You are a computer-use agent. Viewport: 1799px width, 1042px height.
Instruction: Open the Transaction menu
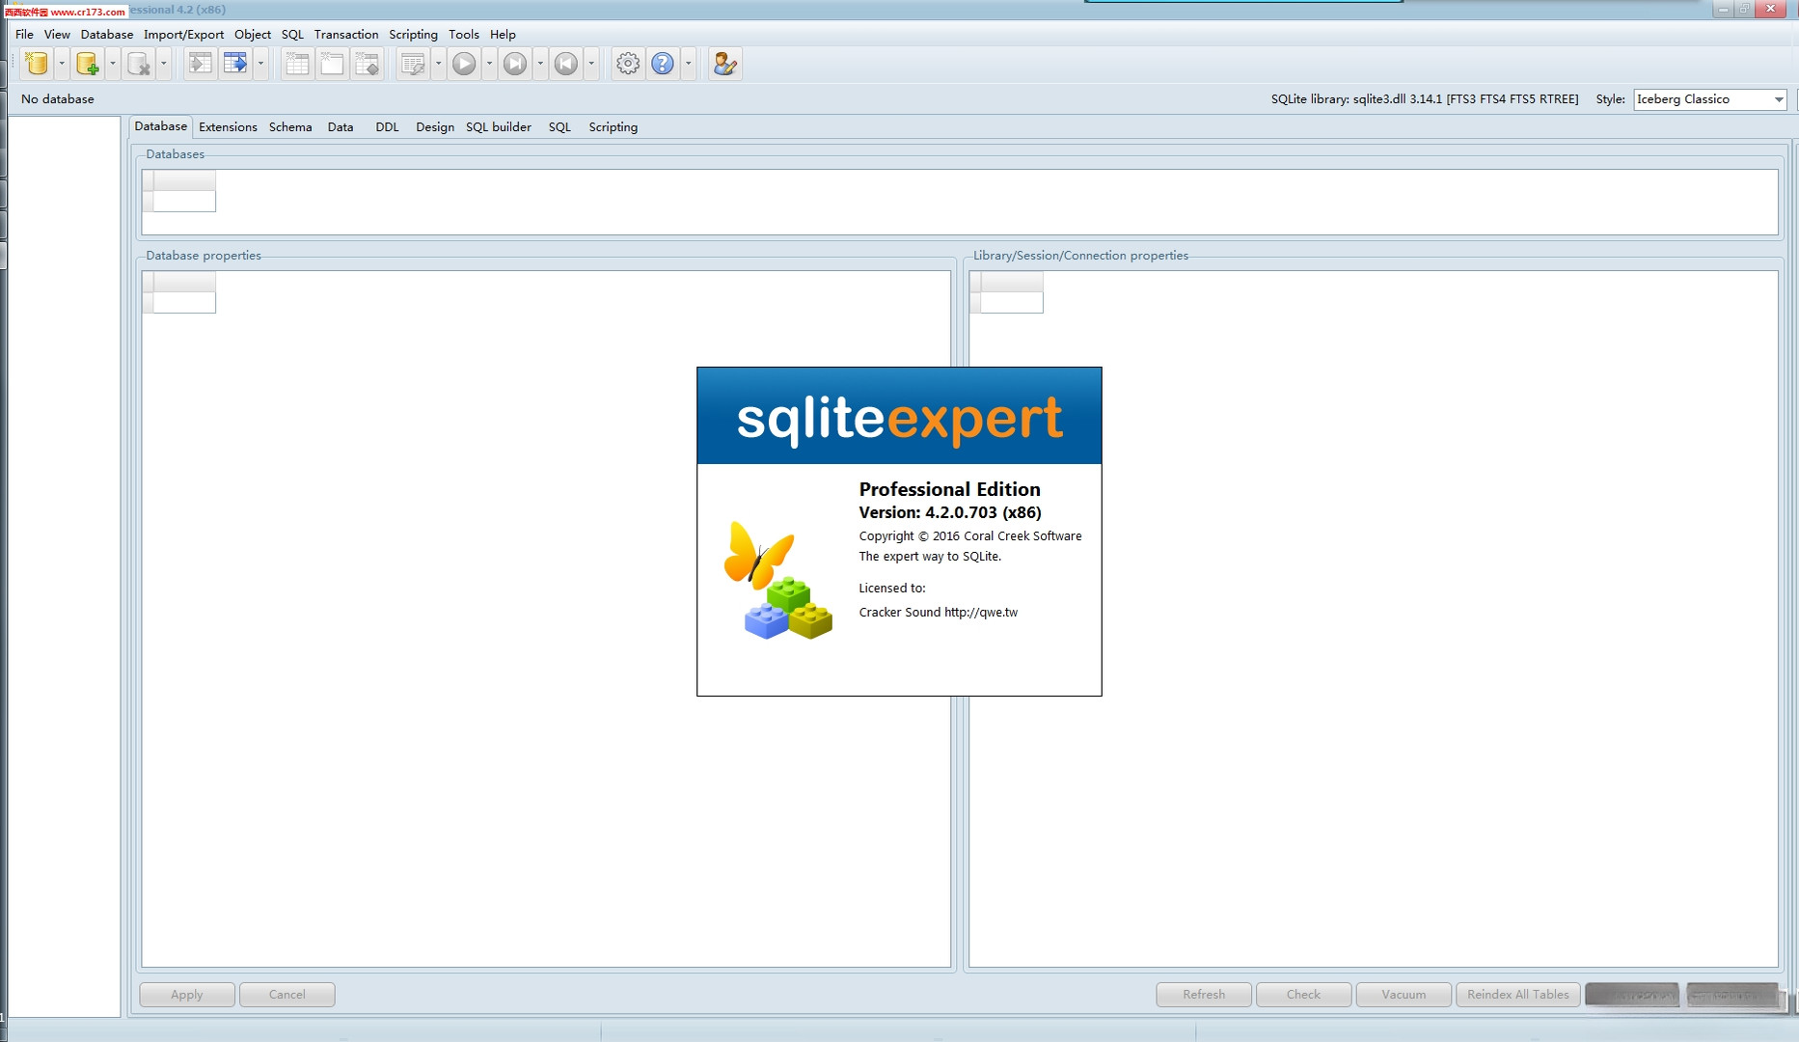346,34
